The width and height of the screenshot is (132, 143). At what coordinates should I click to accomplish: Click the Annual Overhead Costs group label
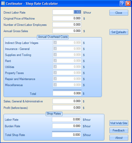coord(53,37)
